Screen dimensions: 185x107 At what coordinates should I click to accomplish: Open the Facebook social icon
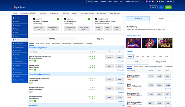tap(150, 1)
